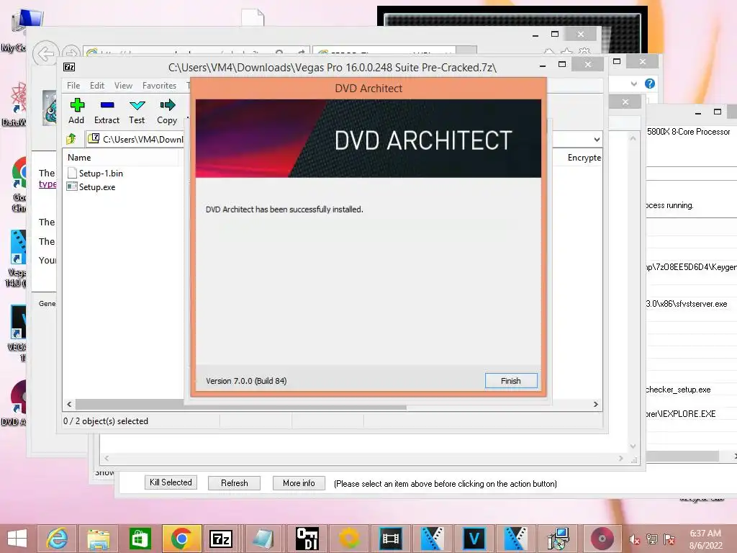Open the Windows Store taskbar icon
Image resolution: width=737 pixels, height=553 pixels.
pyautogui.click(x=140, y=539)
